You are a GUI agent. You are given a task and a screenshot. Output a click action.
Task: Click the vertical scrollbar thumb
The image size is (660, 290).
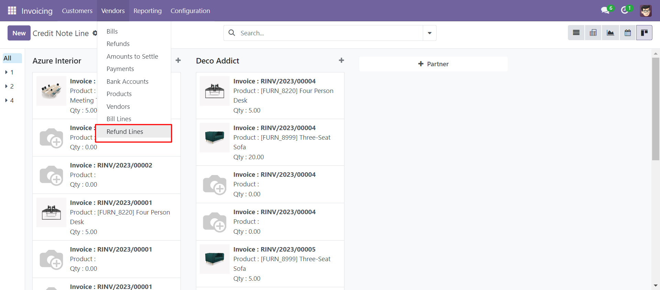656,109
